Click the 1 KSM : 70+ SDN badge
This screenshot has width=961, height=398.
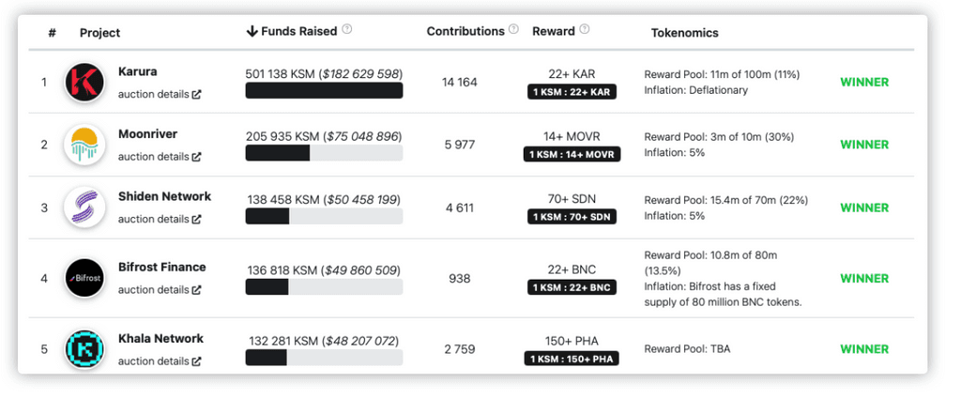572,217
